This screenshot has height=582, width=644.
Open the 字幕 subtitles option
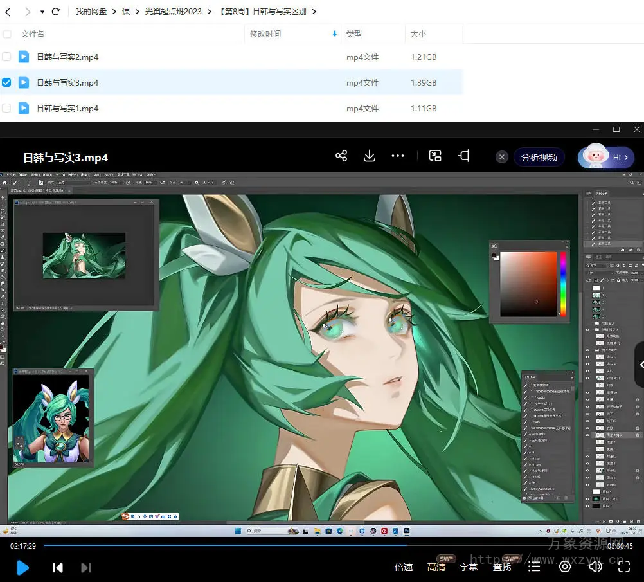[x=469, y=567]
